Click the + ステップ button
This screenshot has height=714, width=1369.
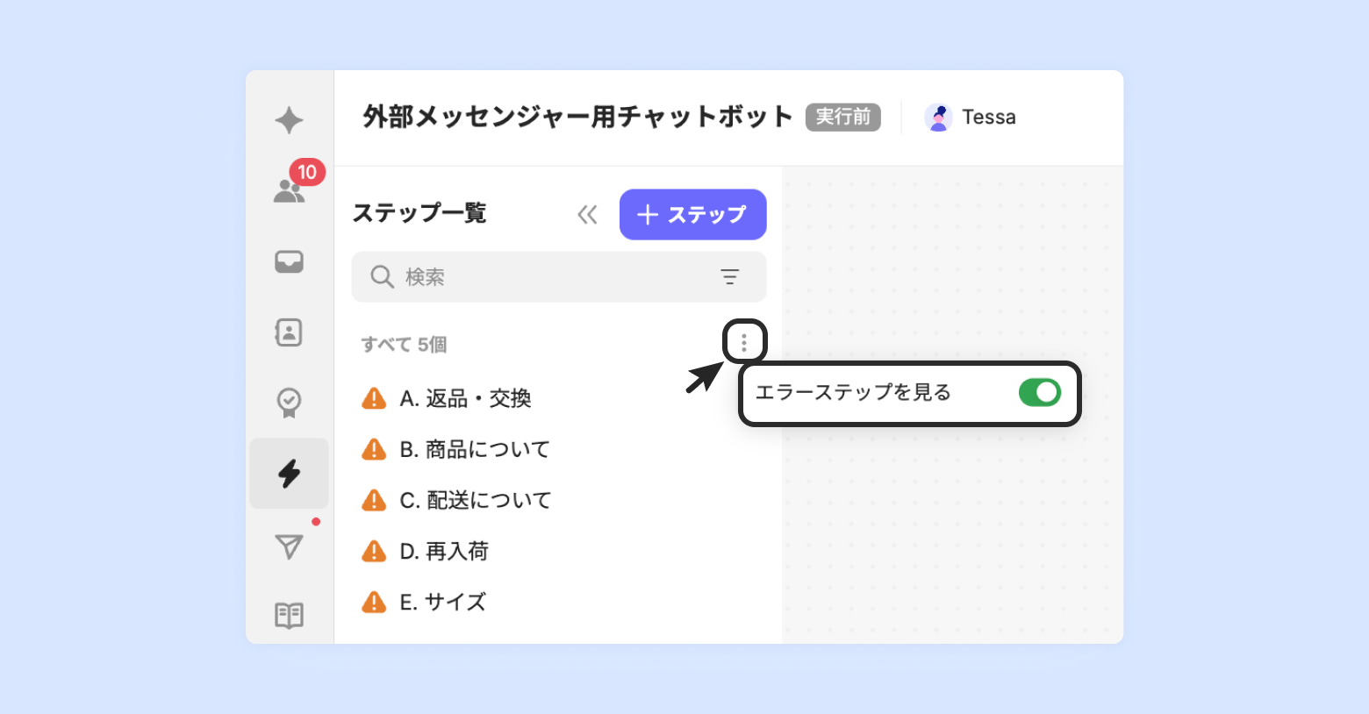tap(693, 215)
